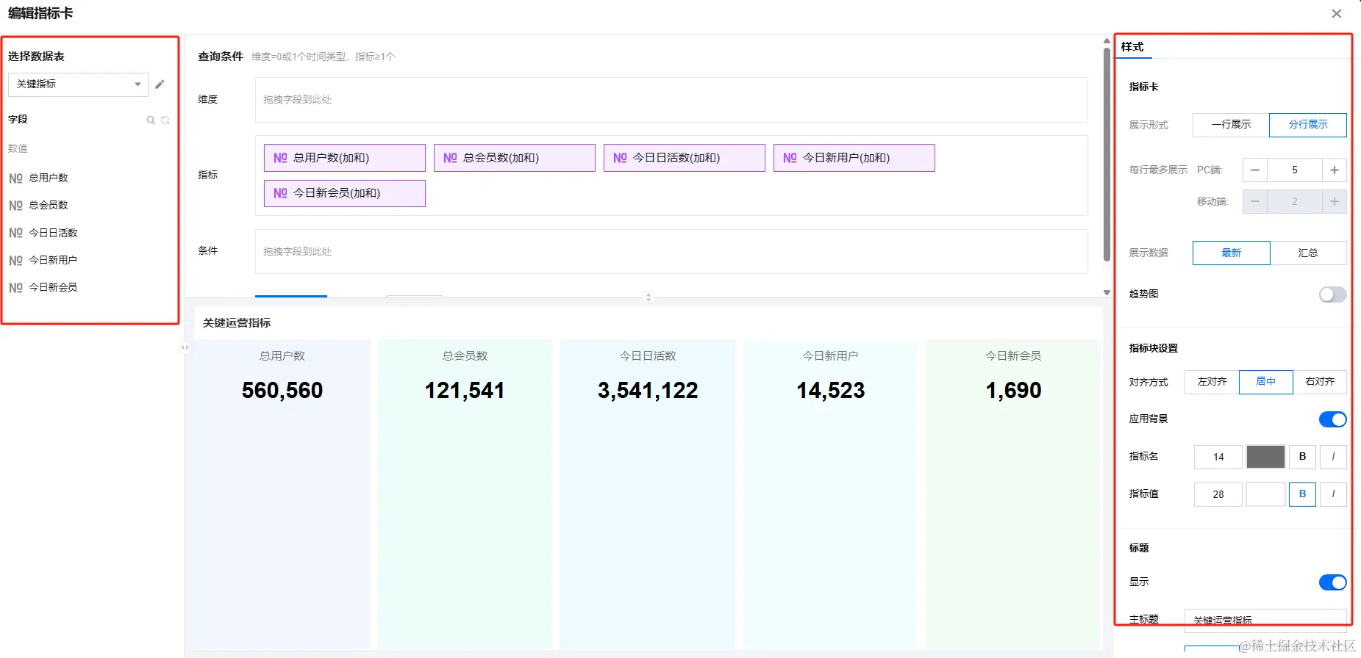
Task: Click the 总会员数 field type icon
Action: click(15, 205)
